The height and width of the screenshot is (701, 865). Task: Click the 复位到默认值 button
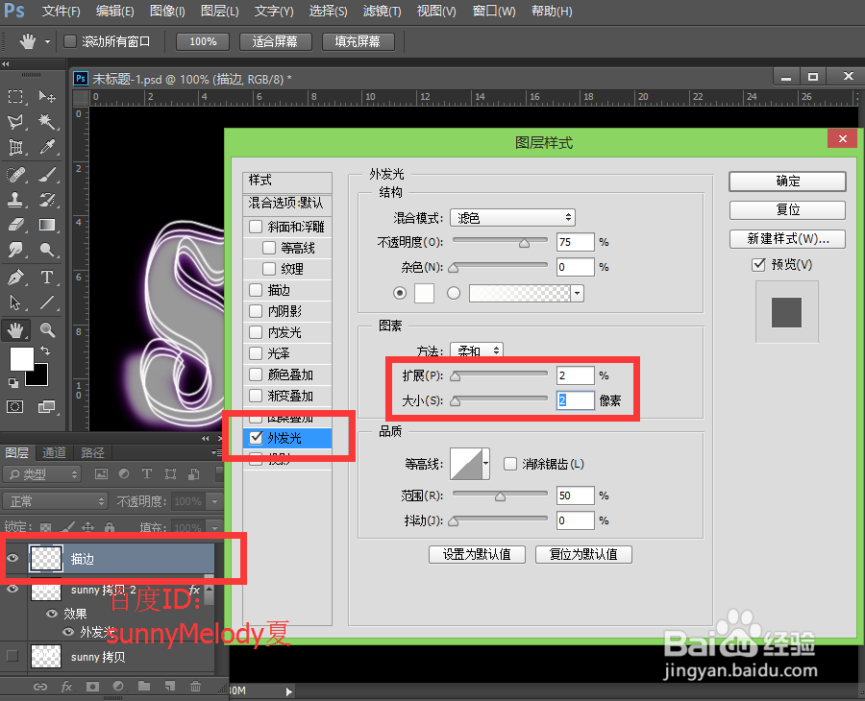pyautogui.click(x=583, y=554)
